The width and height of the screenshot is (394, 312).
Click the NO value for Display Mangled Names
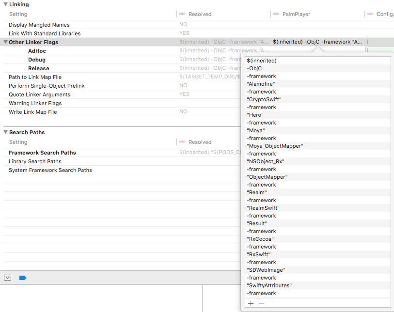(x=183, y=24)
